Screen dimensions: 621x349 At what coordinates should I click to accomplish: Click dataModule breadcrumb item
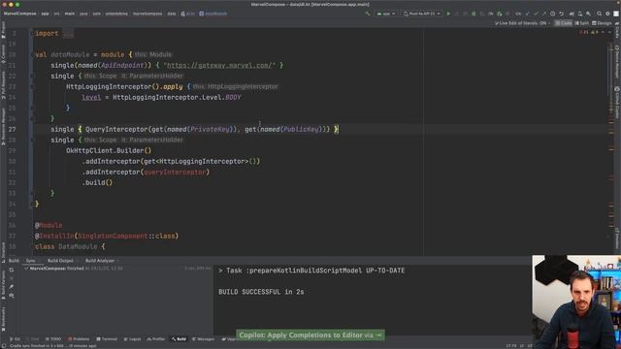pos(213,14)
